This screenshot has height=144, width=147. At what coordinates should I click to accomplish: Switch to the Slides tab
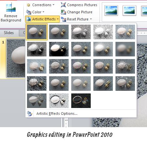9,33
